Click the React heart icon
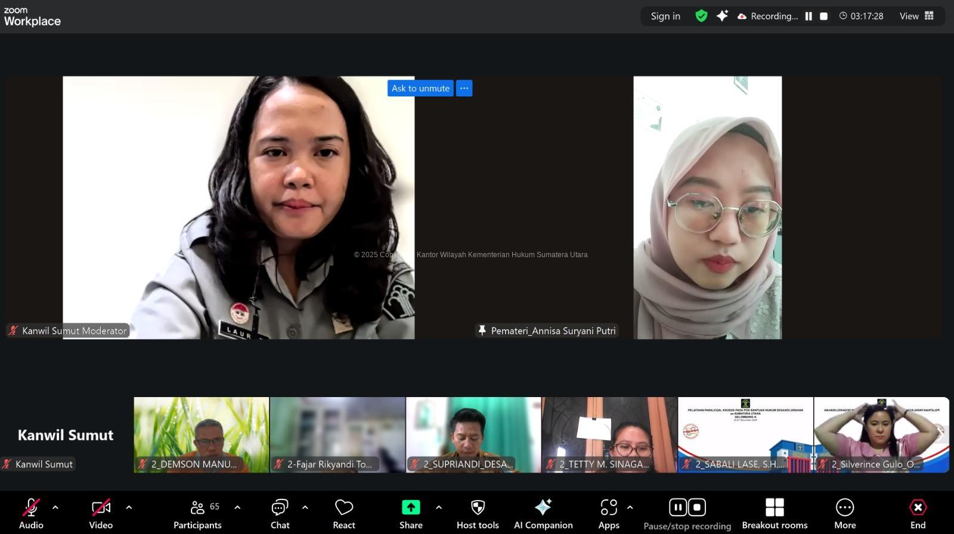Viewport: 954px width, 534px height. click(x=344, y=514)
